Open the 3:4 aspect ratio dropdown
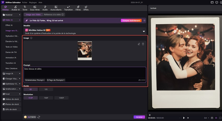 pyautogui.click(x=206, y=118)
